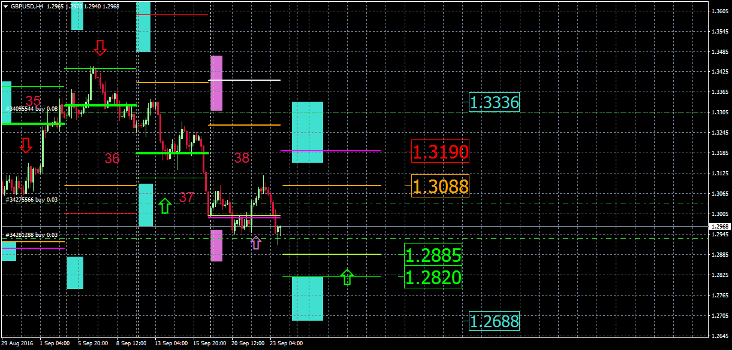The width and height of the screenshot is (732, 350).
Task: Click the red 1.3190 price label
Action: point(441,152)
